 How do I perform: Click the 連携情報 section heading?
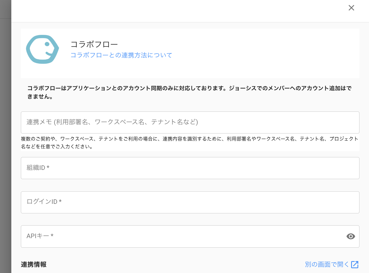(34, 264)
